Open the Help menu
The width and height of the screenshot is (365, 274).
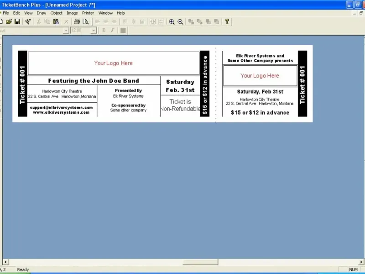tap(120, 13)
